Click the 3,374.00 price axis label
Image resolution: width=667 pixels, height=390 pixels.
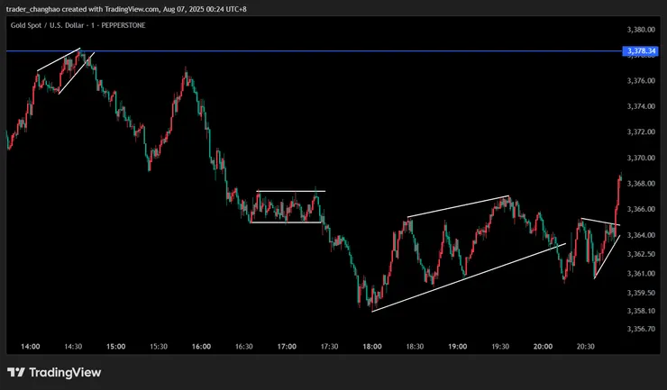pyautogui.click(x=641, y=106)
